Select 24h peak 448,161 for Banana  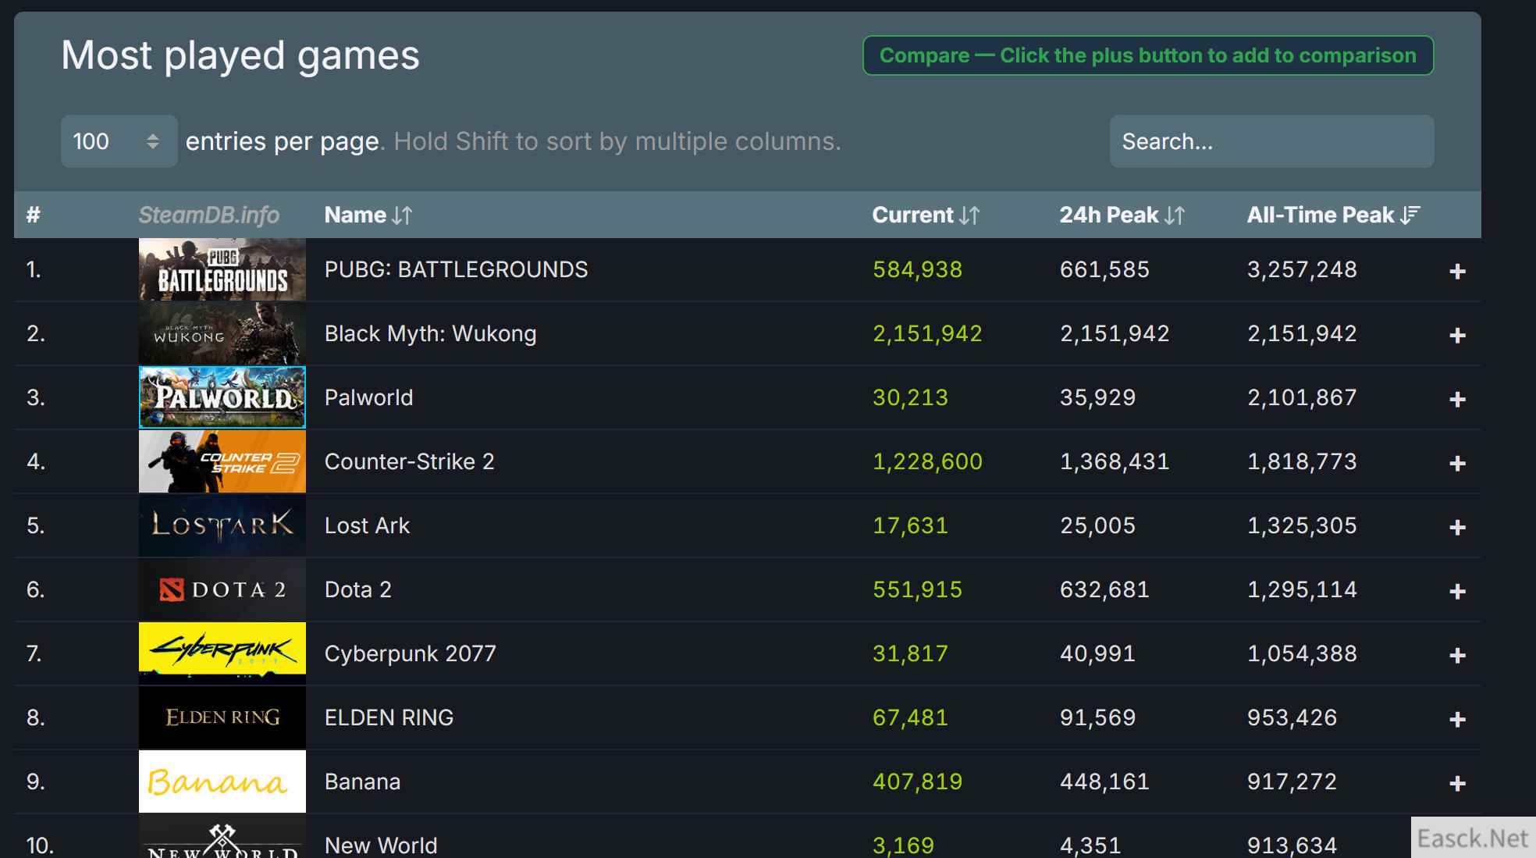[x=1104, y=781]
